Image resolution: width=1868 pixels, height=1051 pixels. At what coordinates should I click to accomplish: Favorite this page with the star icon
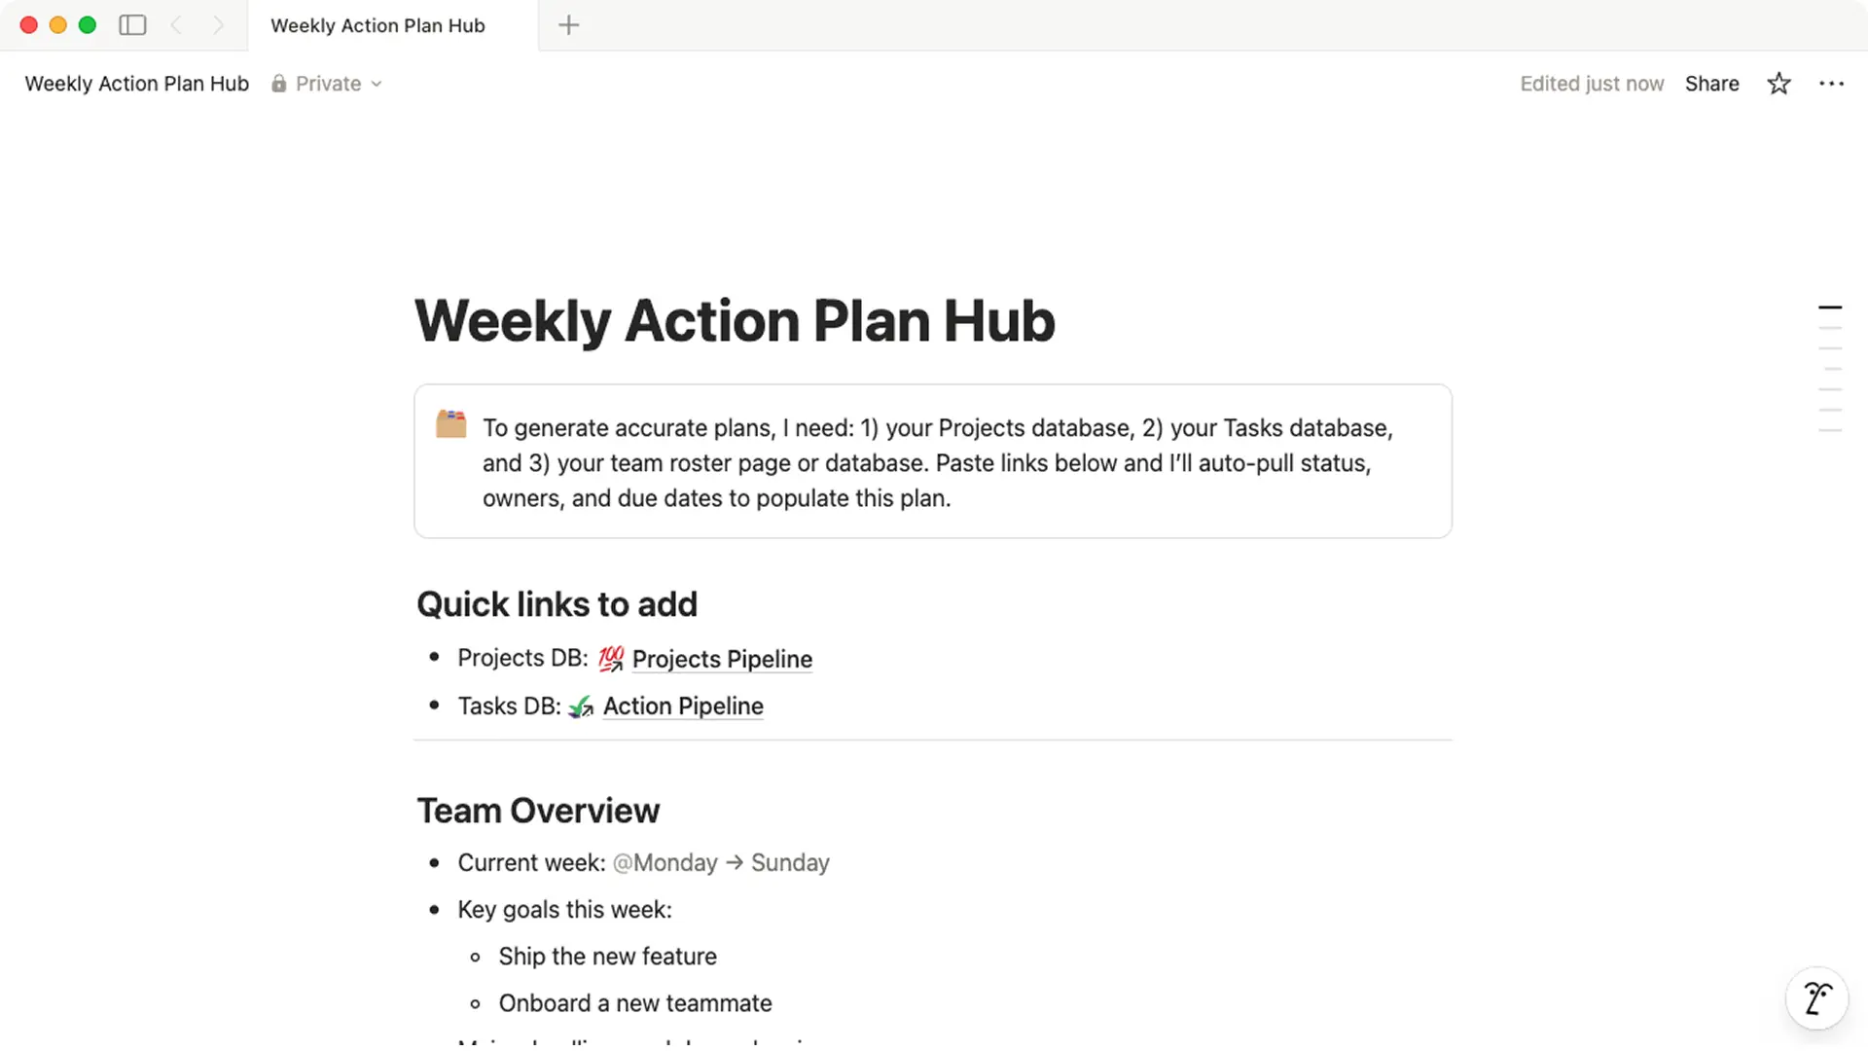click(x=1778, y=84)
